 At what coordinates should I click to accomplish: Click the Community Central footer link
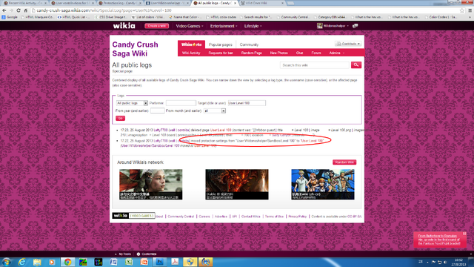[x=181, y=217]
